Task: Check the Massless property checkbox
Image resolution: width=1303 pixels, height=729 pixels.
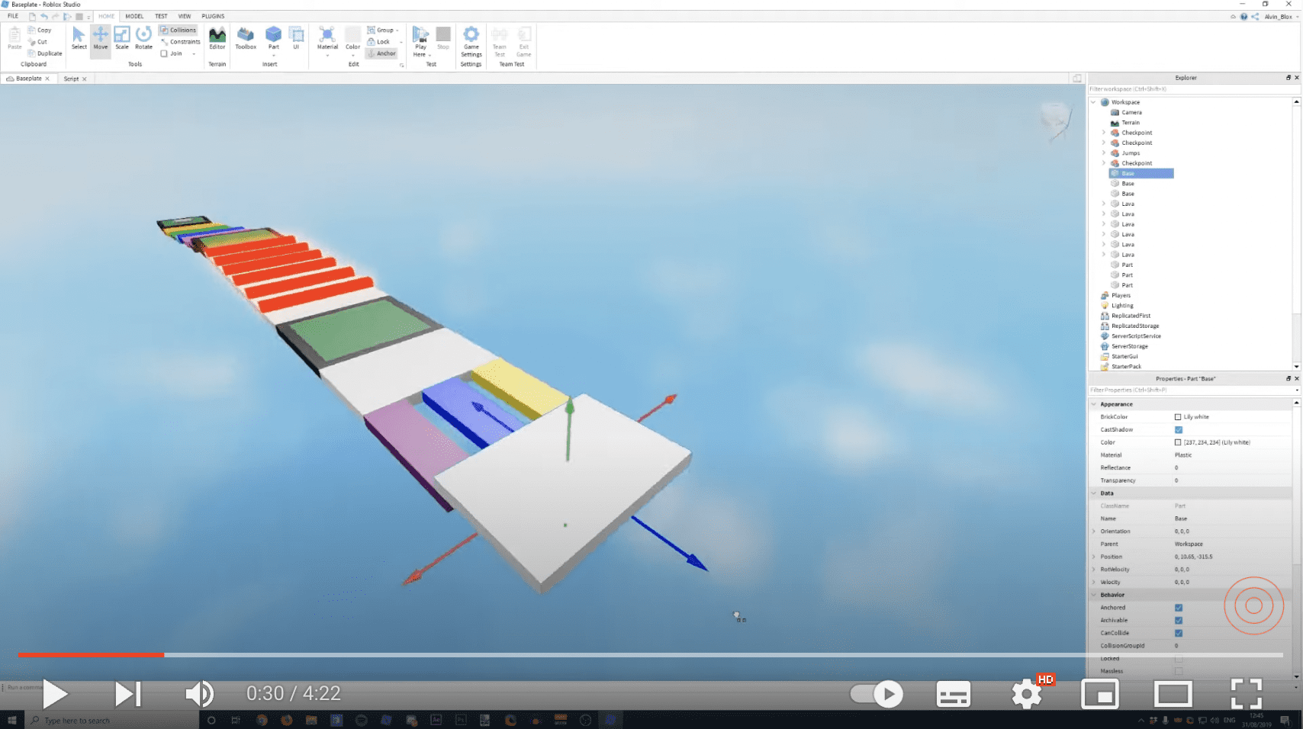Action: [1178, 671]
